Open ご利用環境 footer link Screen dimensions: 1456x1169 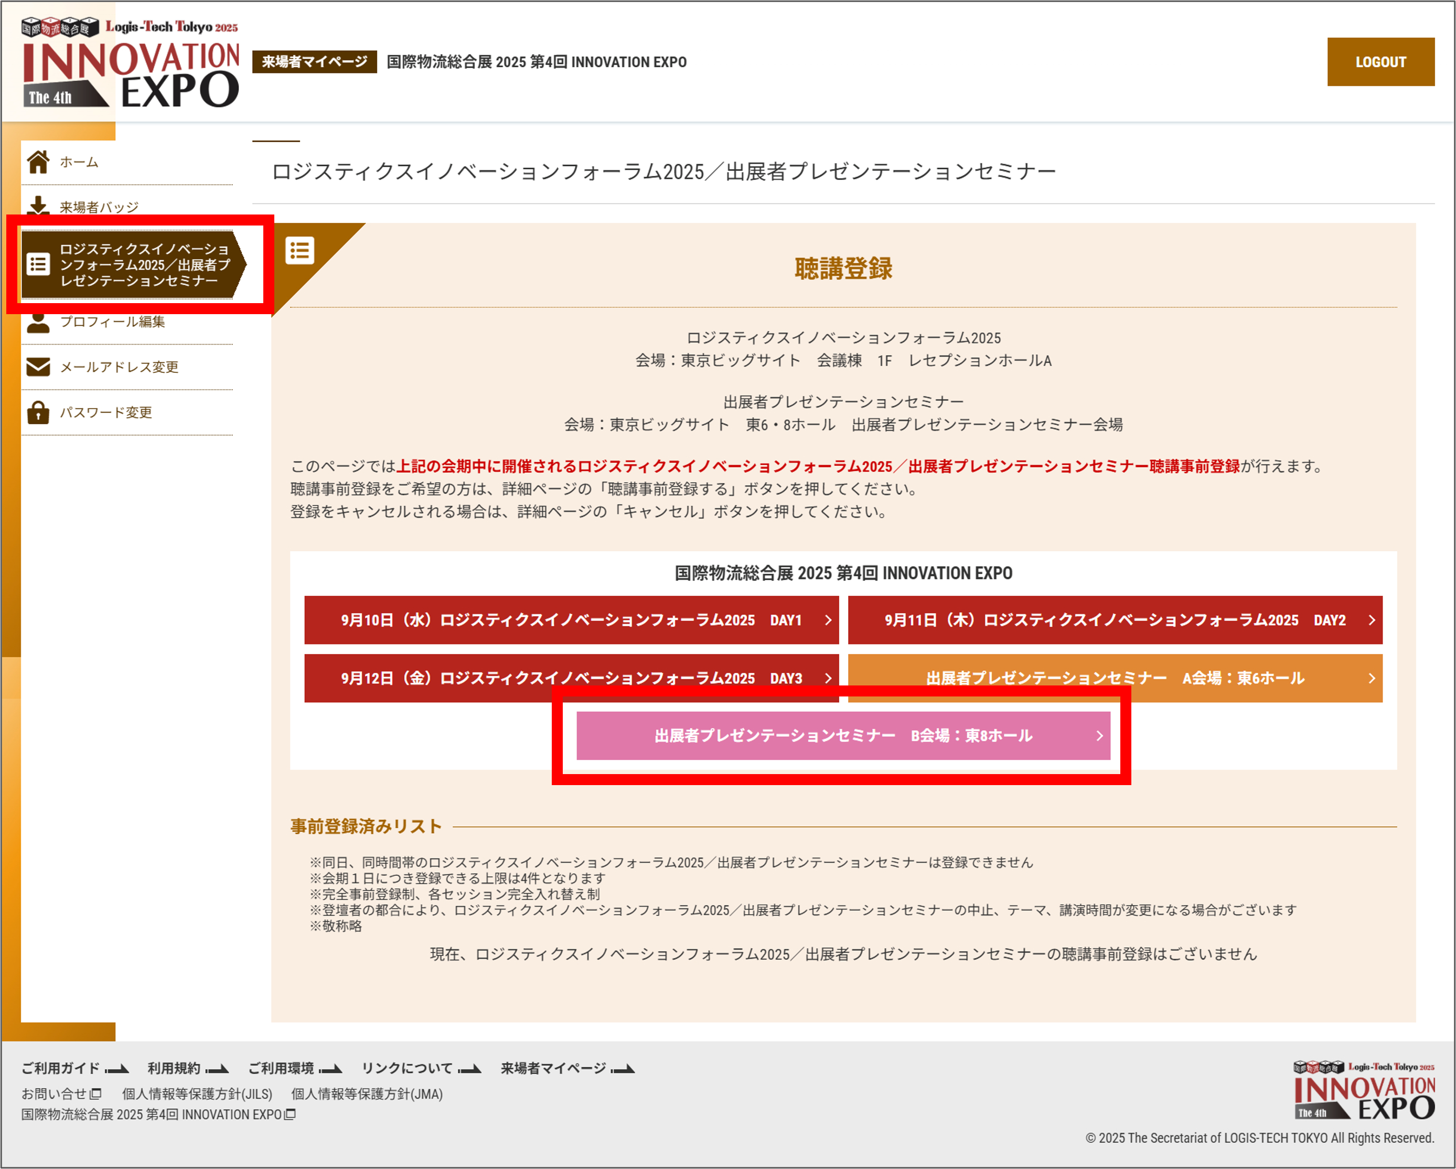294,1068
